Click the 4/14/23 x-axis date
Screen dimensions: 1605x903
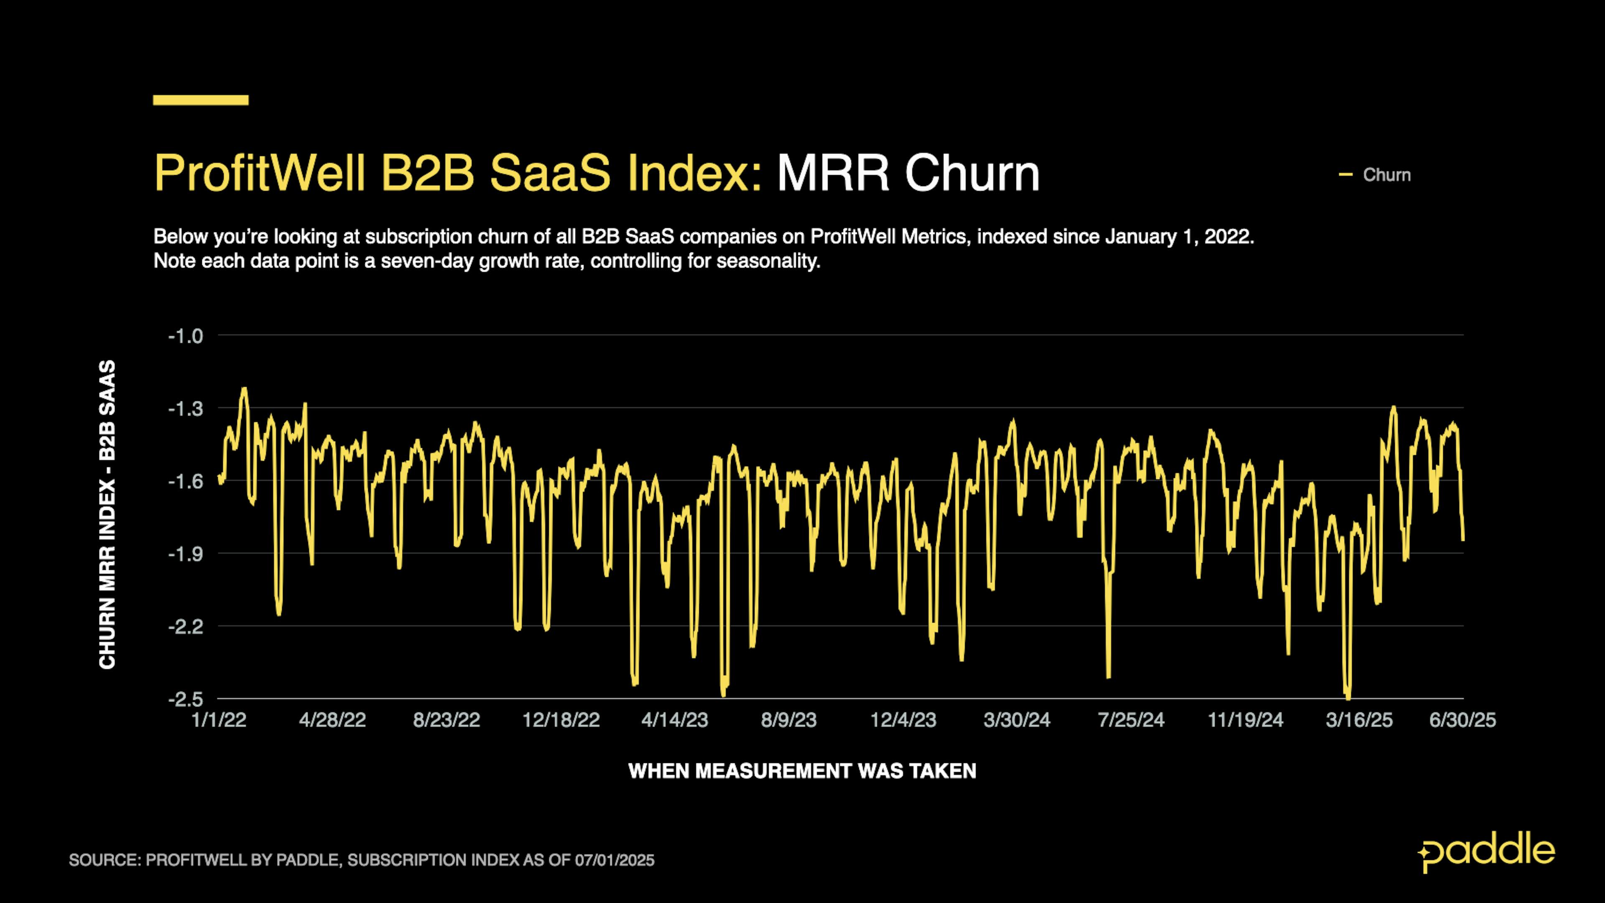(x=675, y=720)
